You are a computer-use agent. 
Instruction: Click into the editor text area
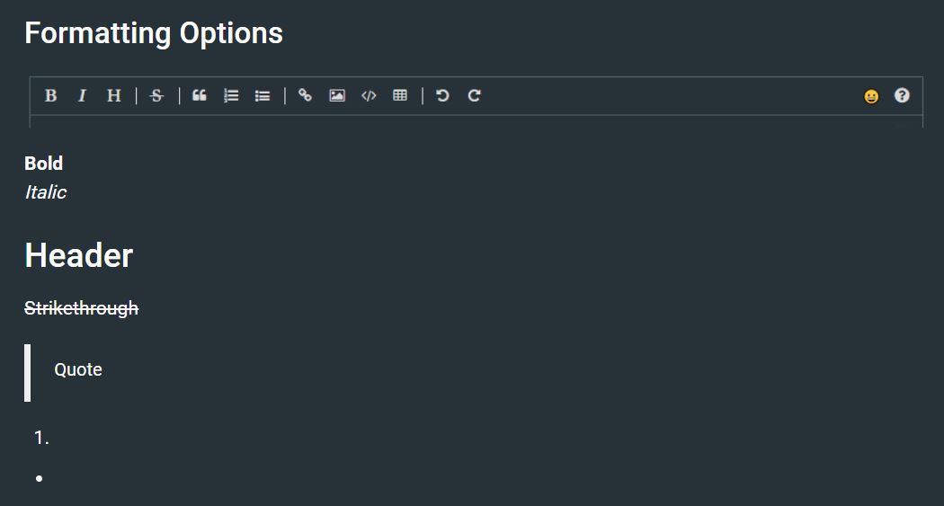click(476, 121)
